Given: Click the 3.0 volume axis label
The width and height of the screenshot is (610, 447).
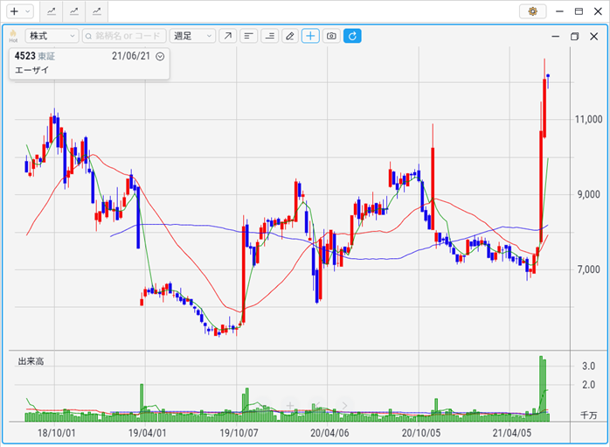Looking at the screenshot, I should (589, 366).
